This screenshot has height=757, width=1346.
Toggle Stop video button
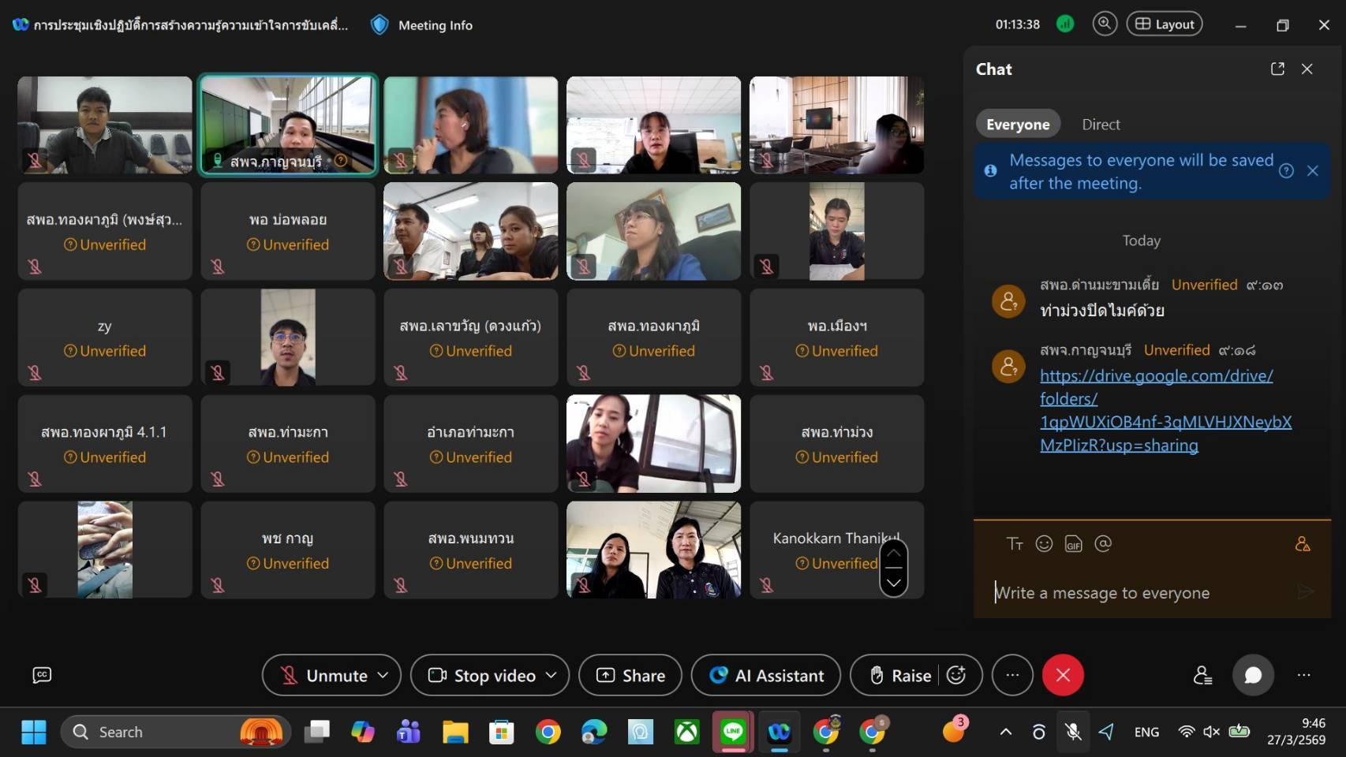[x=483, y=675]
